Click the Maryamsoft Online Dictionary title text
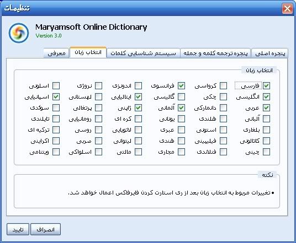Screen dimensions: 296x243 pos(91,28)
